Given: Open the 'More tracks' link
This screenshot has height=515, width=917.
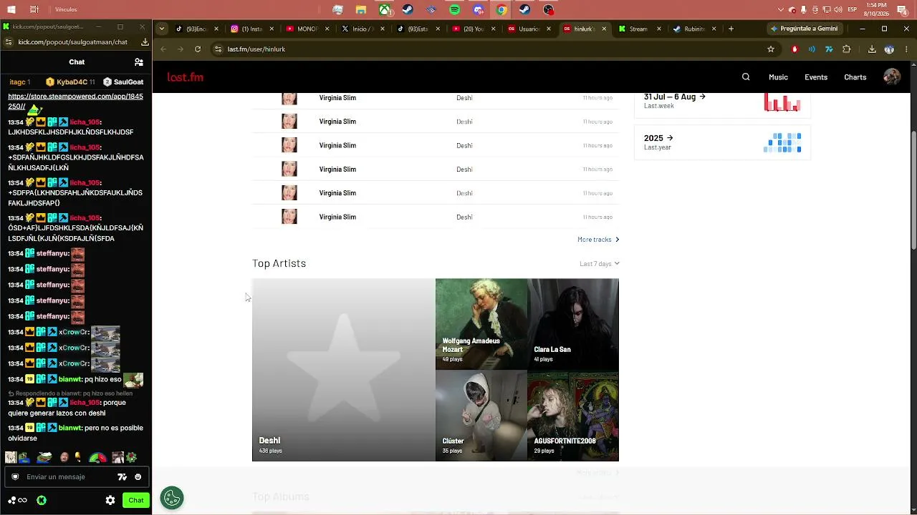Looking at the screenshot, I should (x=598, y=240).
